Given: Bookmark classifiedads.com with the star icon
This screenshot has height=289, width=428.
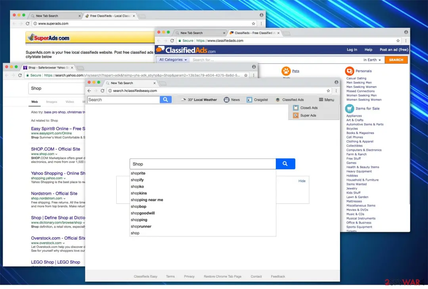Looking at the screenshot, I should (398, 41).
